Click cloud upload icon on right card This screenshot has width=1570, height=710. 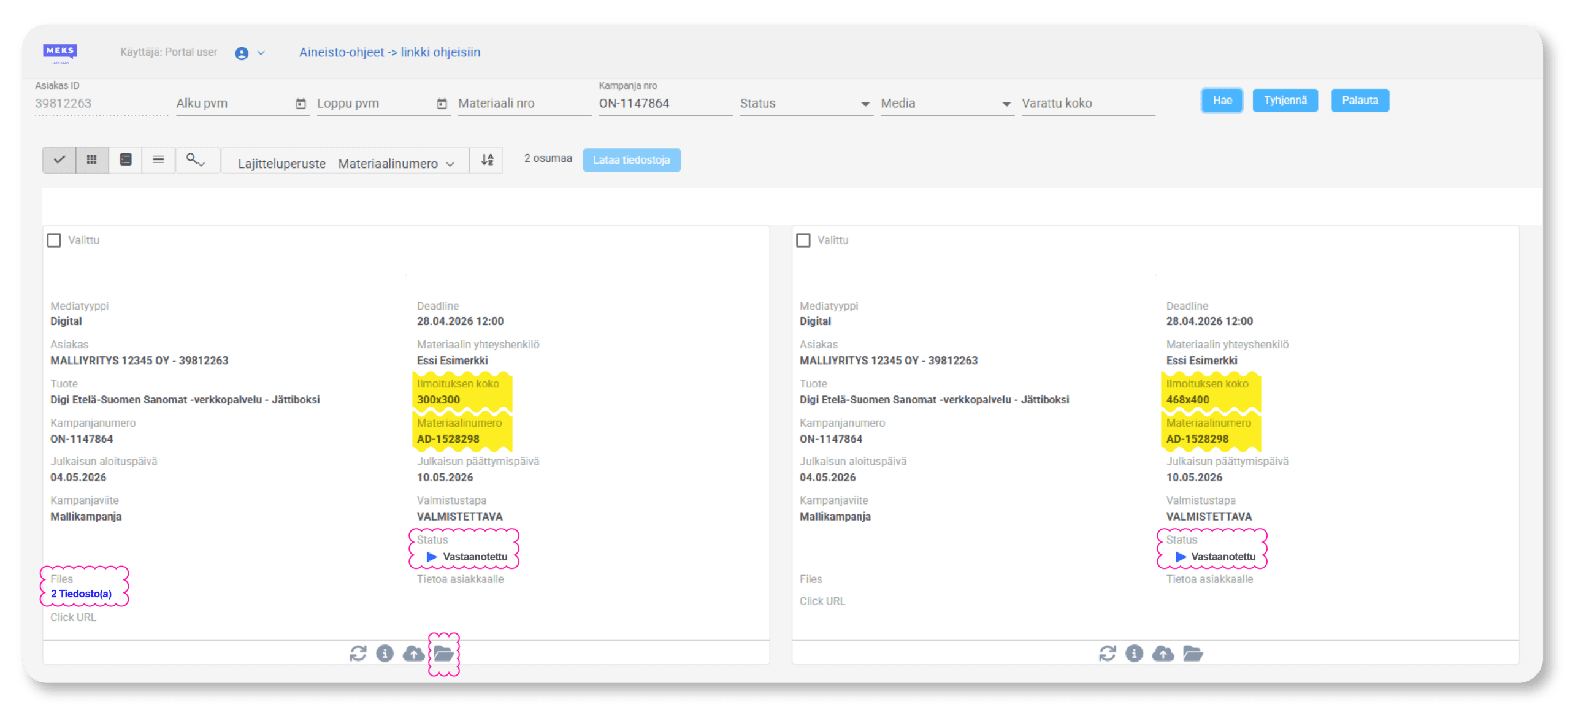click(x=1163, y=654)
